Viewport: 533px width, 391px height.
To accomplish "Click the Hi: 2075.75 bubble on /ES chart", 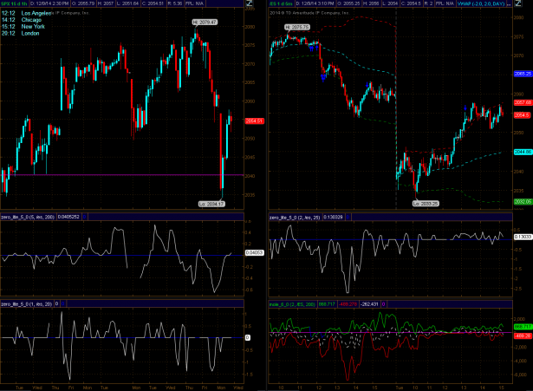I will click(x=297, y=27).
